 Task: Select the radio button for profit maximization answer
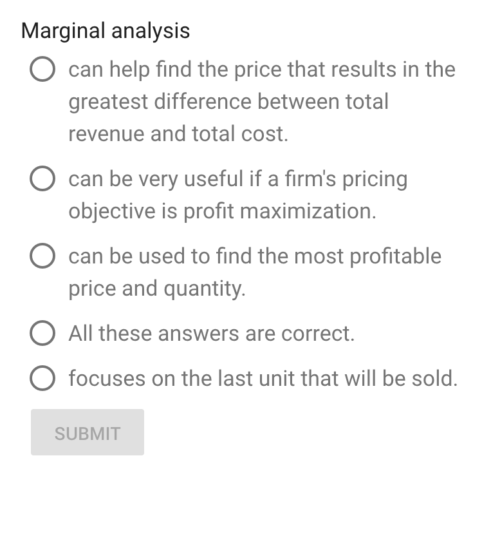41,179
